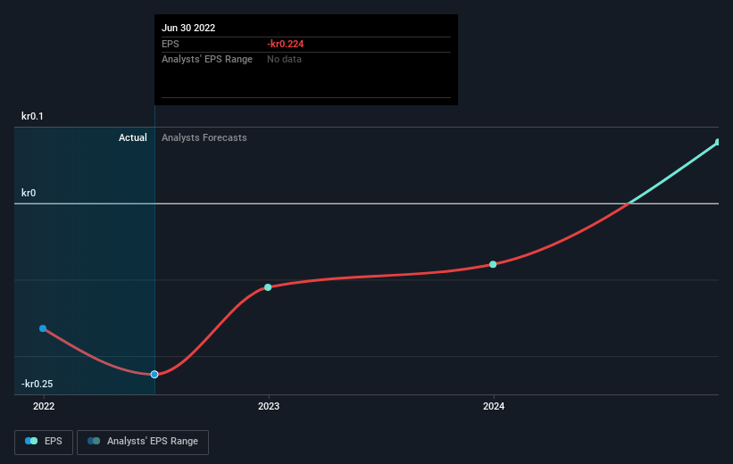
Task: Toggle the EPS legend button
Action: tap(44, 442)
